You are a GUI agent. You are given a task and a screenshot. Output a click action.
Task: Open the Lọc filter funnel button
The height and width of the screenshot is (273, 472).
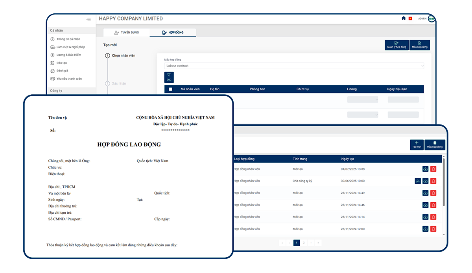(x=169, y=77)
